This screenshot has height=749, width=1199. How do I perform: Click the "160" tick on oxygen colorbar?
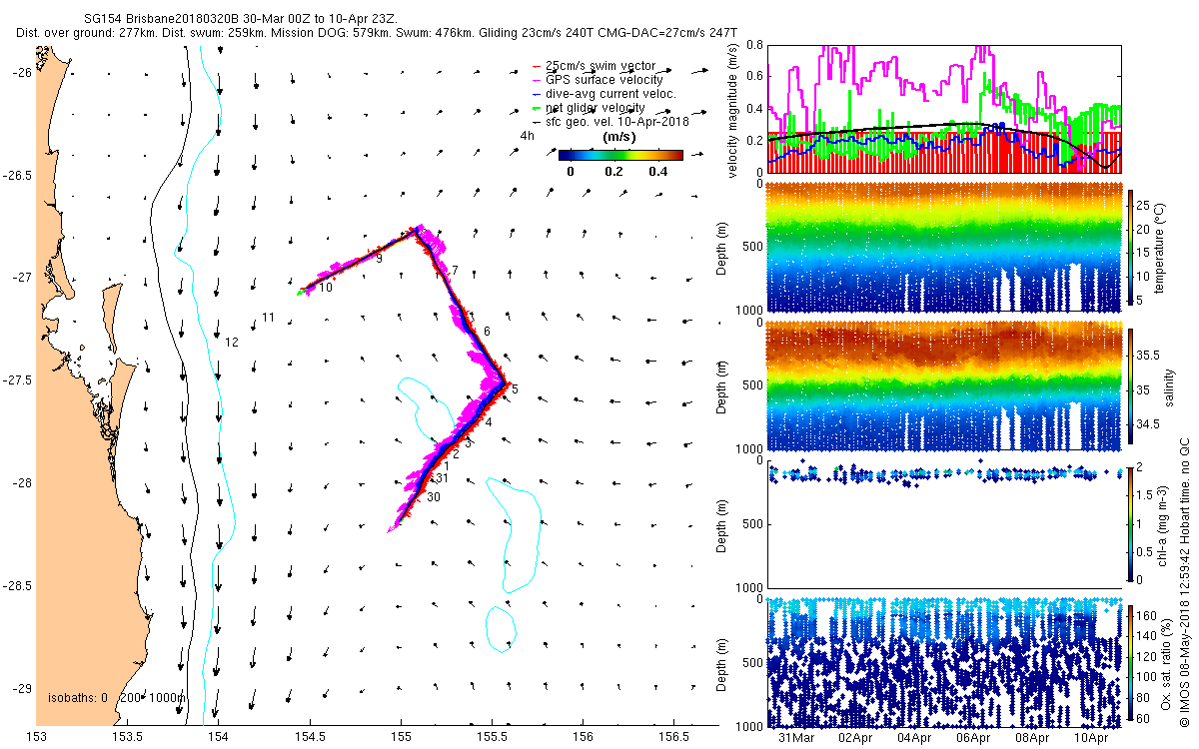[1147, 614]
